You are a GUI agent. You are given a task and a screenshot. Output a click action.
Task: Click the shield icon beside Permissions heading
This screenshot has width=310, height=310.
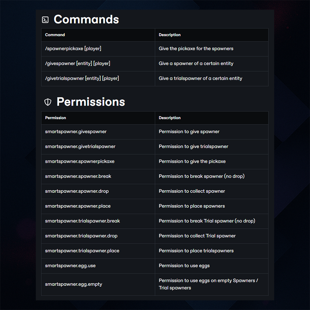point(48,102)
